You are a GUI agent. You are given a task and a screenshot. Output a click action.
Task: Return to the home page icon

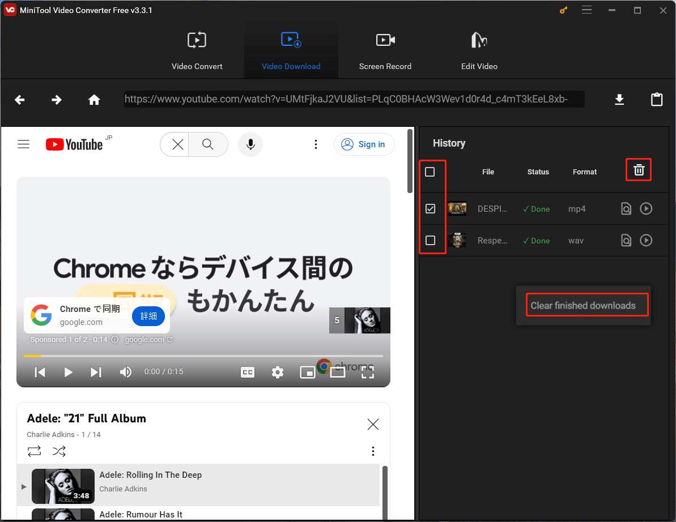pyautogui.click(x=94, y=100)
